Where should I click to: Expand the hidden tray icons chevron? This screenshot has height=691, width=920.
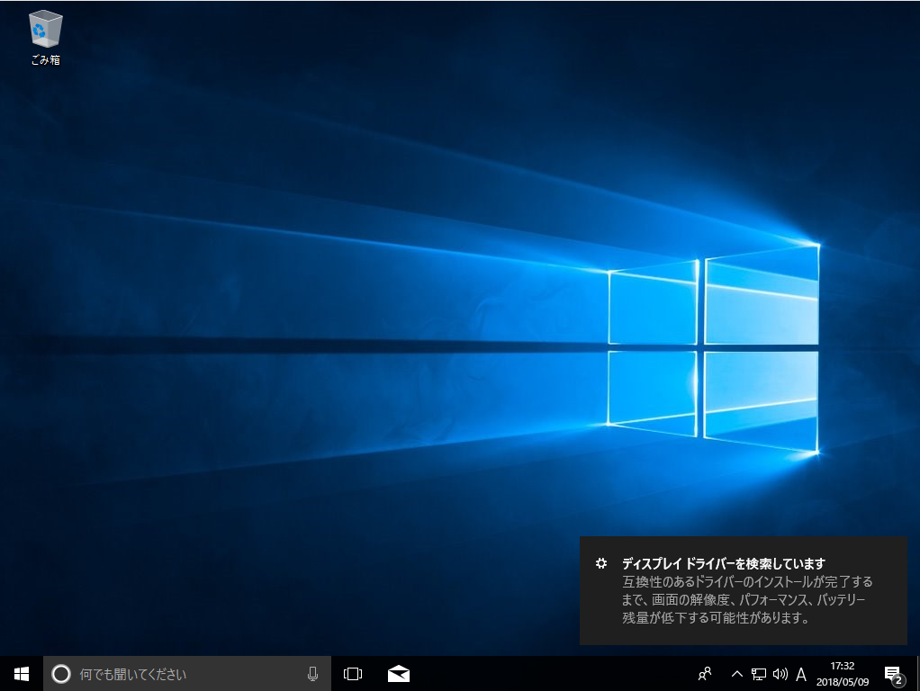click(737, 674)
